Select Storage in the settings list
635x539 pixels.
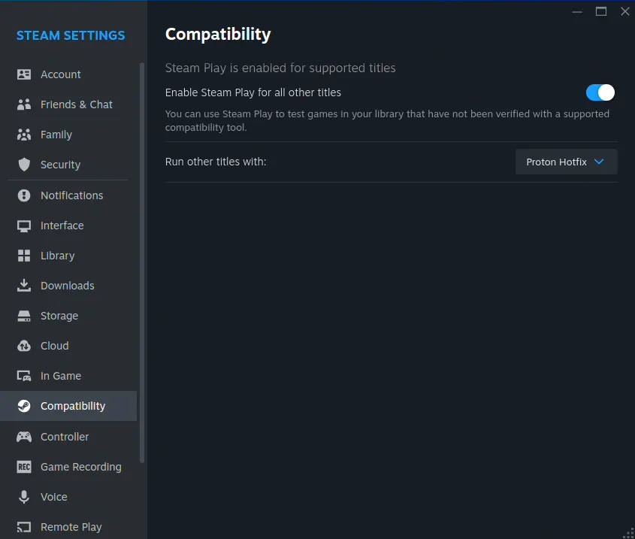click(68, 316)
